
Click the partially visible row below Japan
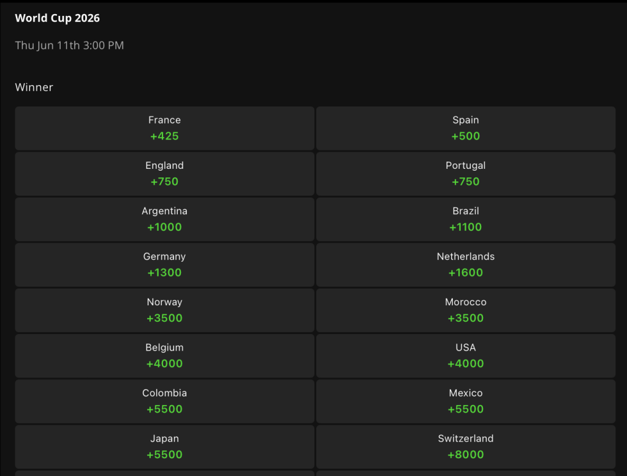[x=164, y=473]
